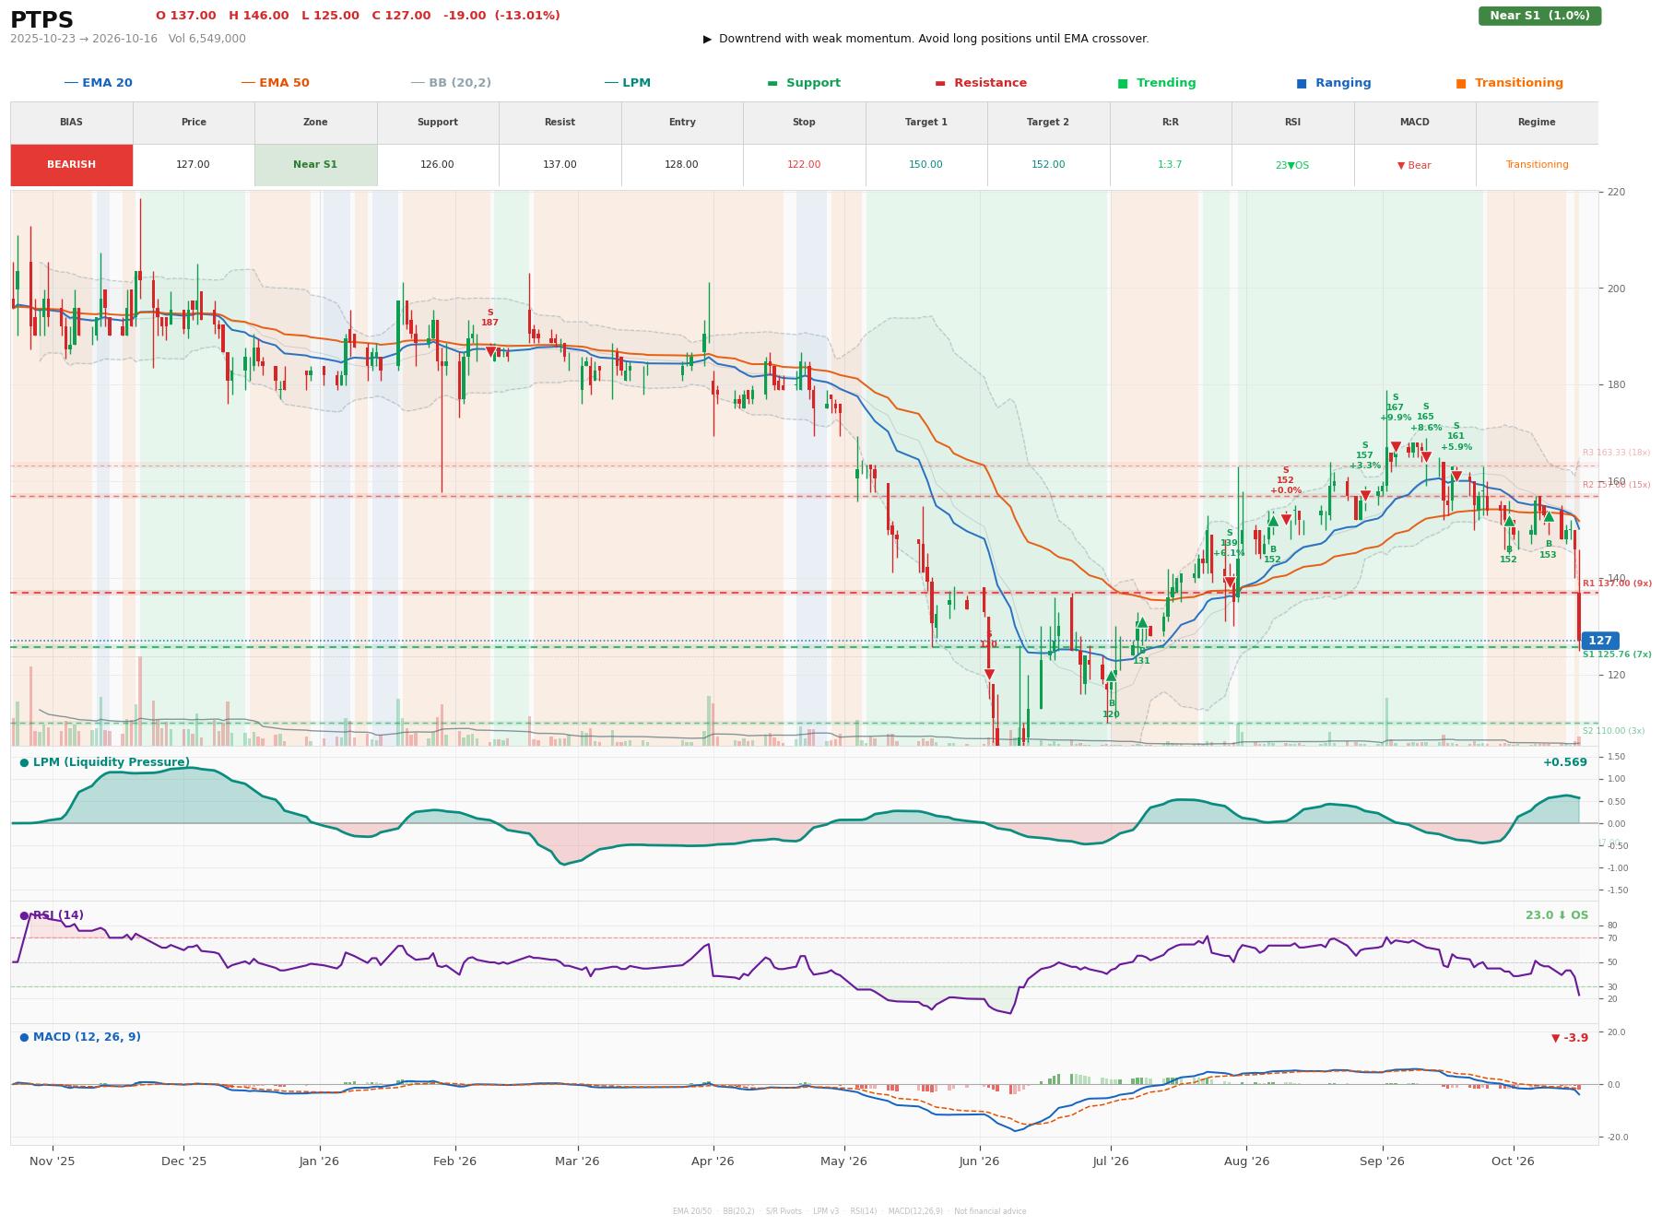Click the Entry value 128.00
This screenshot has height=1226, width=1662.
point(681,165)
